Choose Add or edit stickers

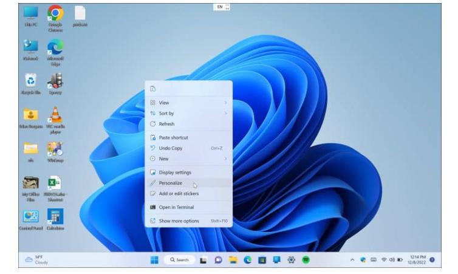tap(189, 193)
